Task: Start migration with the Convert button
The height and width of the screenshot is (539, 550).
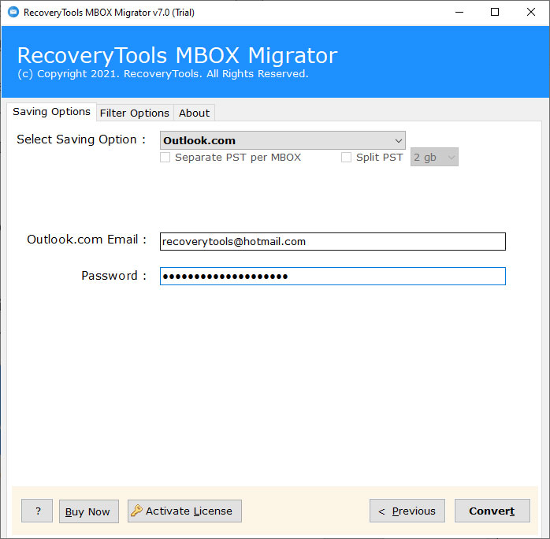Action: 492,511
